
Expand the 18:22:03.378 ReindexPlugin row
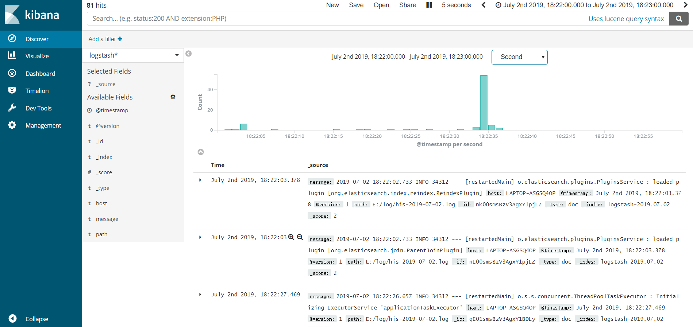click(x=200, y=180)
